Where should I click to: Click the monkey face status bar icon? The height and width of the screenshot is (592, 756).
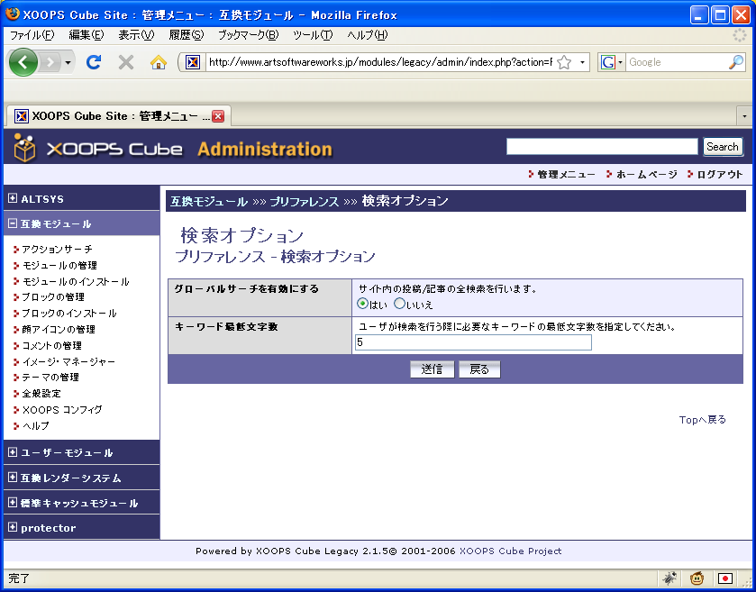(697, 578)
